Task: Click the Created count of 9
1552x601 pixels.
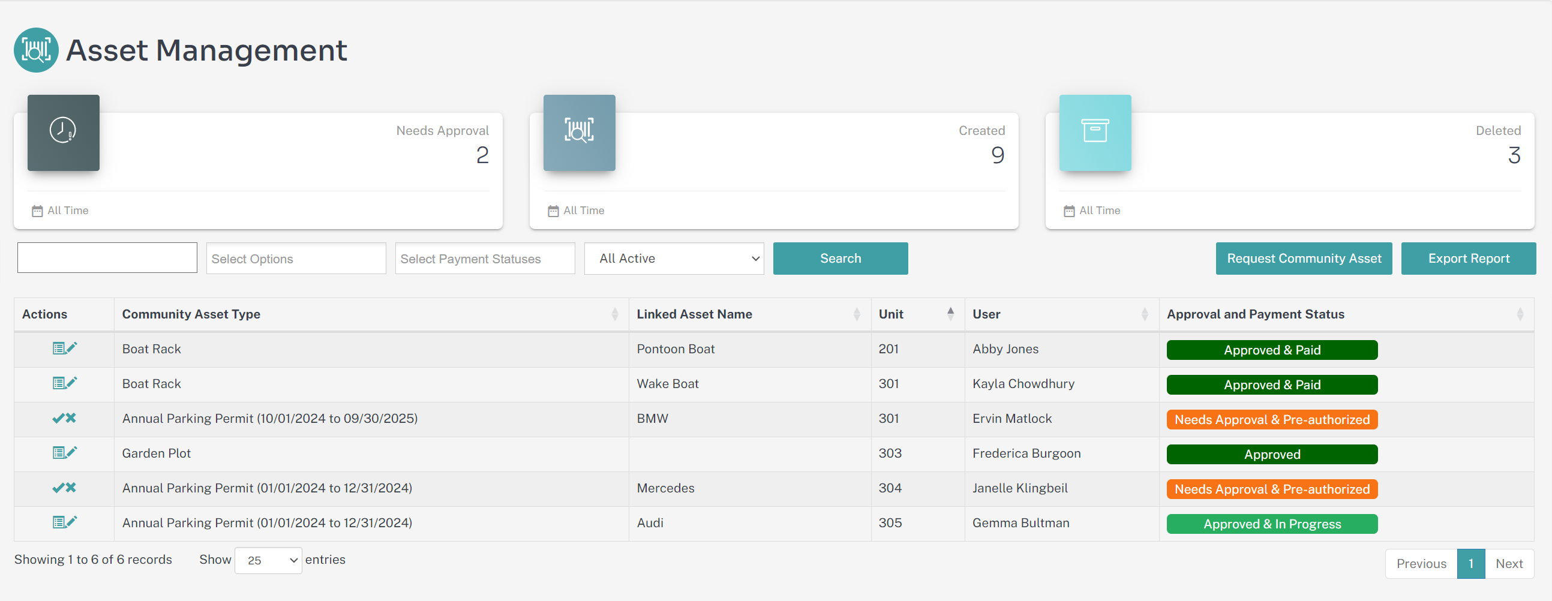Action: point(998,155)
